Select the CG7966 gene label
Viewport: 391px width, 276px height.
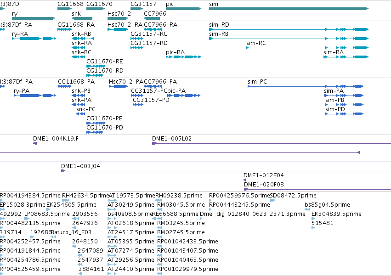pos(155,14)
